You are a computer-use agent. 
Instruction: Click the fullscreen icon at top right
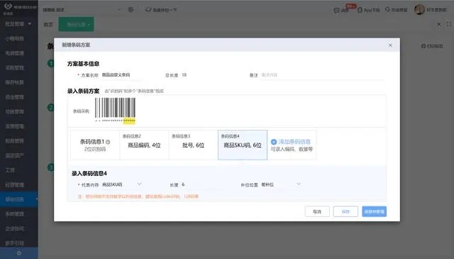click(449, 24)
